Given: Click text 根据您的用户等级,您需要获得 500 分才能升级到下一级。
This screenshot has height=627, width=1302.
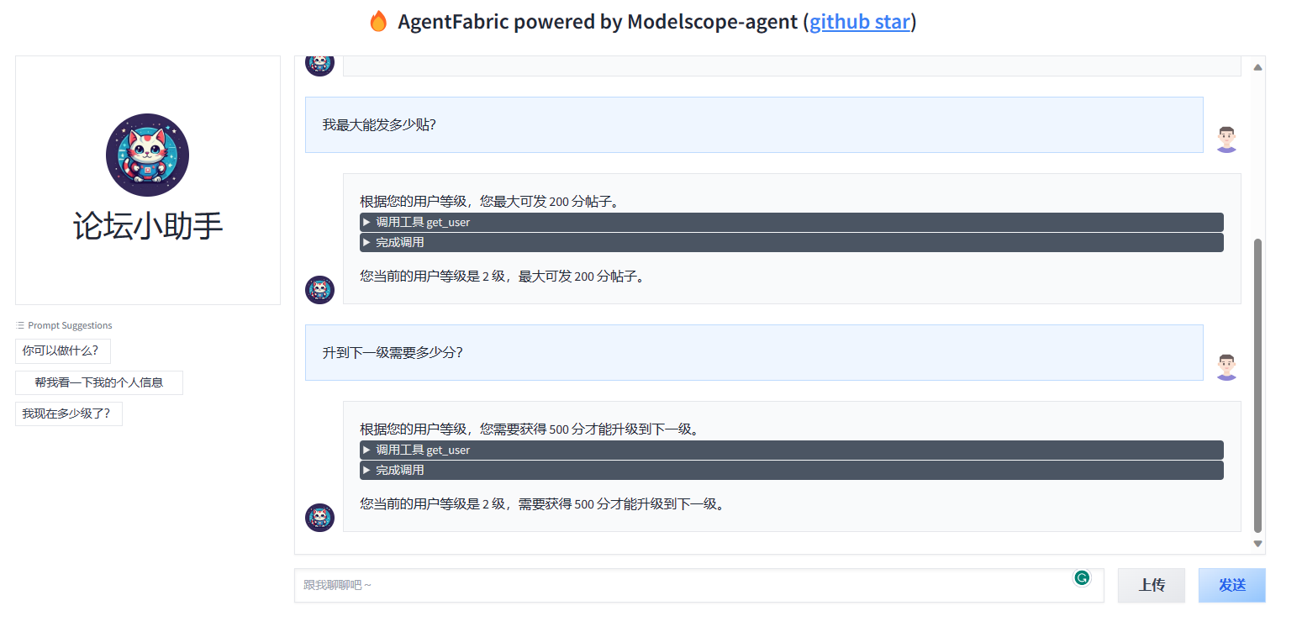Looking at the screenshot, I should pyautogui.click(x=530, y=429).
